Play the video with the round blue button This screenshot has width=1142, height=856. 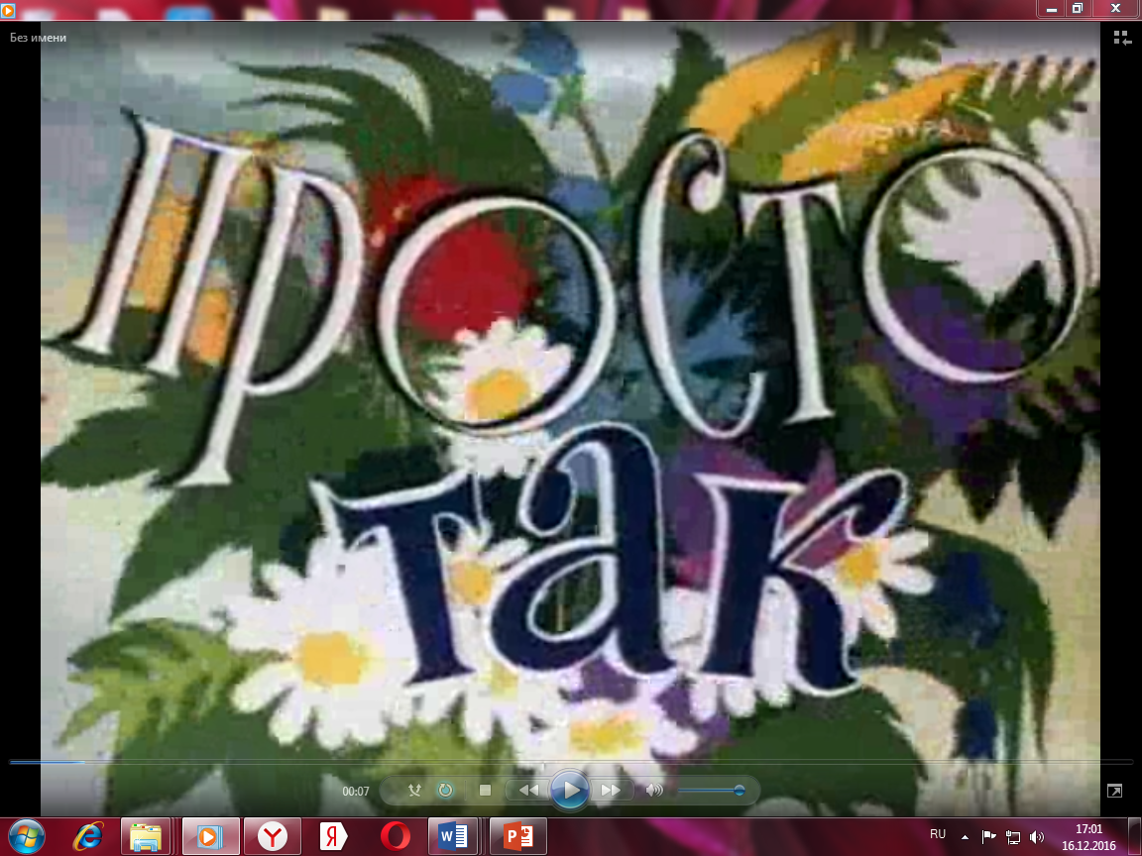(x=570, y=790)
